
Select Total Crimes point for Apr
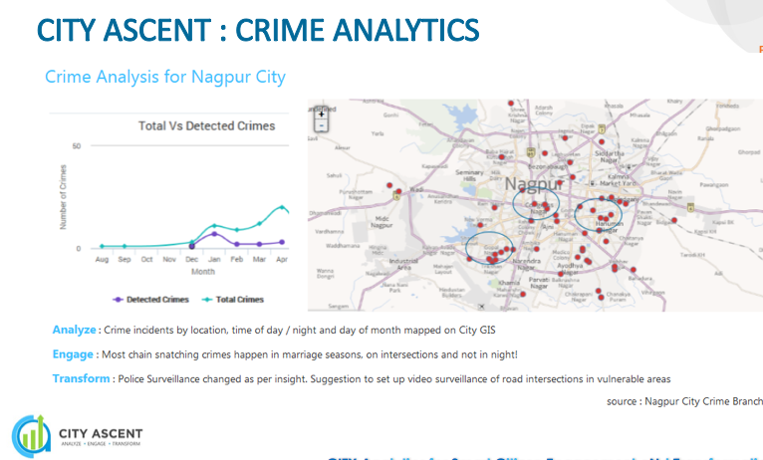point(282,208)
